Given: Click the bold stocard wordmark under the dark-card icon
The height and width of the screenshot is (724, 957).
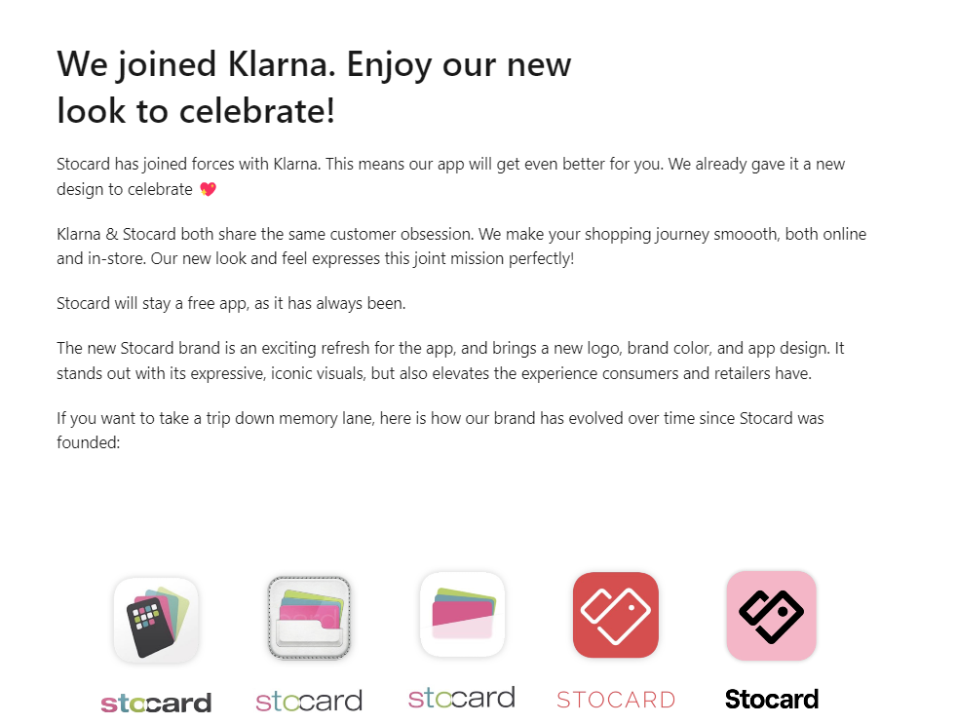Looking at the screenshot, I should tap(156, 703).
